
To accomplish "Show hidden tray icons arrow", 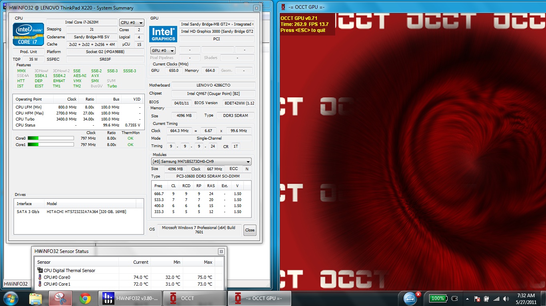I will pyautogui.click(x=467, y=299).
